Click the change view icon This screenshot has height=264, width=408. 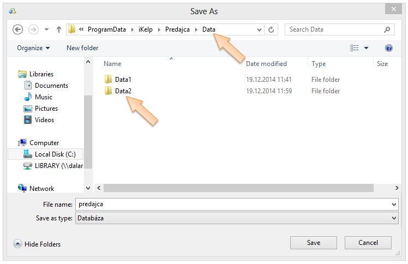(355, 48)
